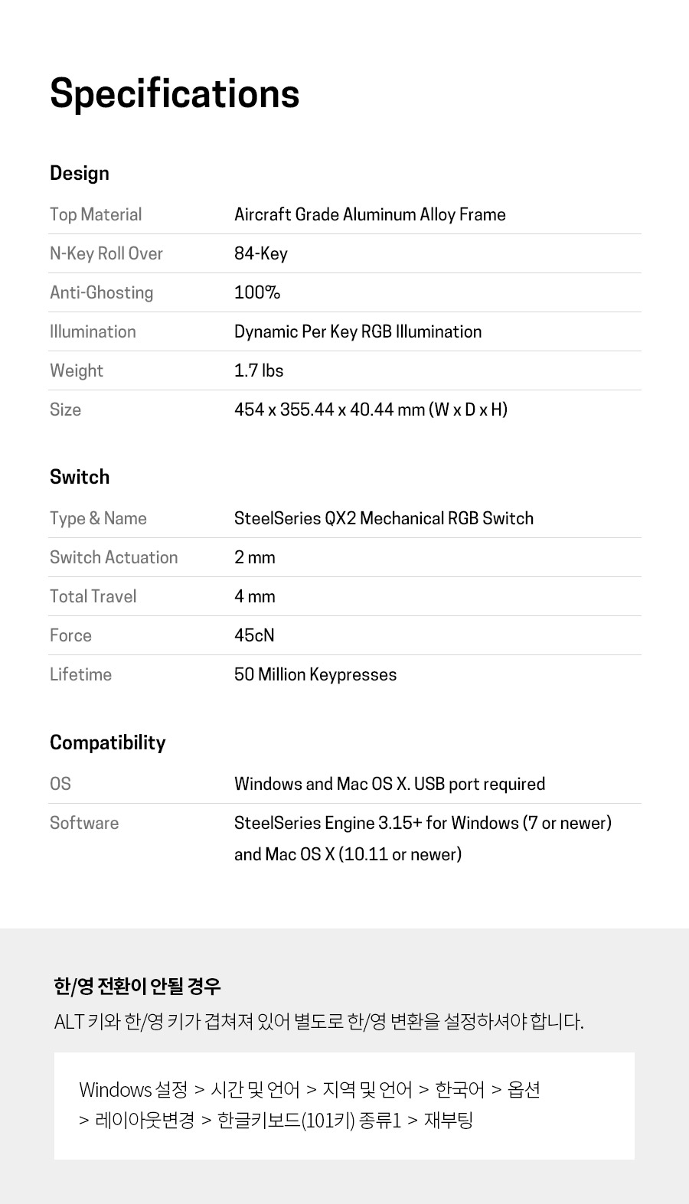Select the size dimensions in mm
Viewport: 689px width, 1204px height.
pos(371,409)
